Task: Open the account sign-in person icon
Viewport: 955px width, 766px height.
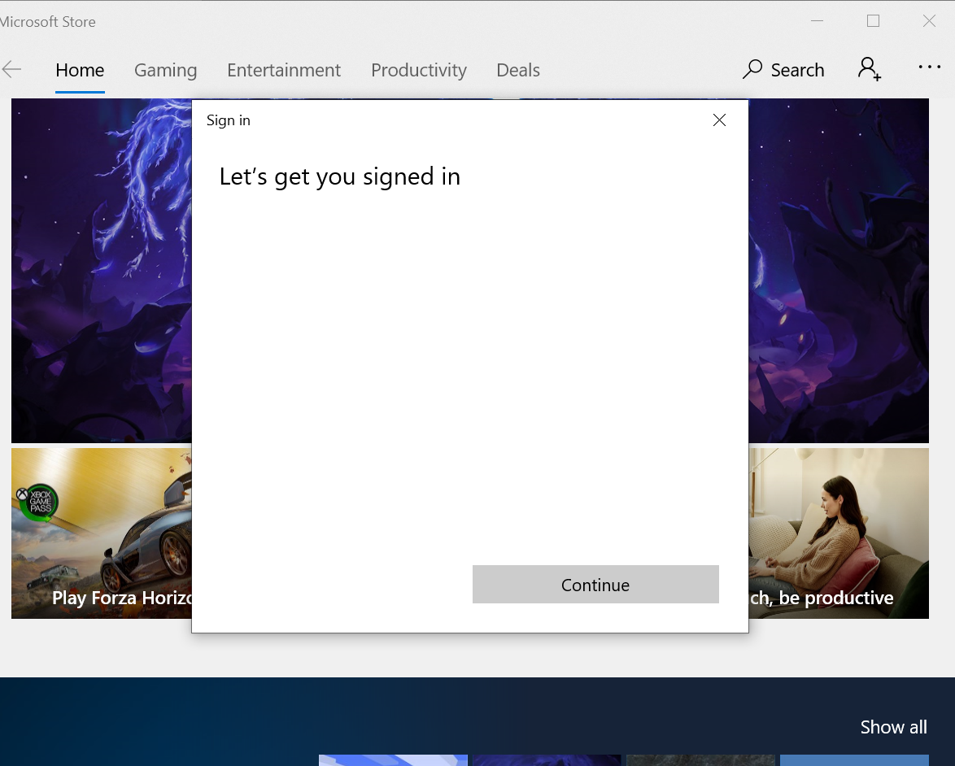Action: [x=869, y=69]
